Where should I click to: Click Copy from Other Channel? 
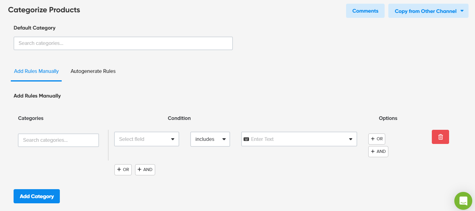pyautogui.click(x=426, y=11)
